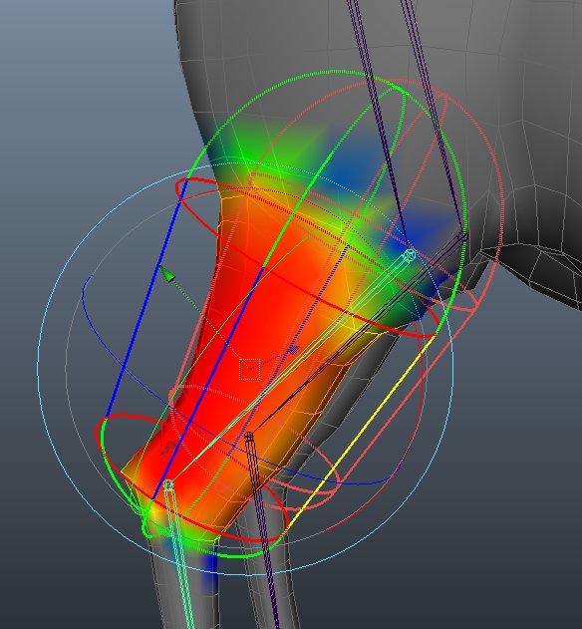Select the teal joint circle at the upper right
Screen dimensions: 582x629
[409, 255]
